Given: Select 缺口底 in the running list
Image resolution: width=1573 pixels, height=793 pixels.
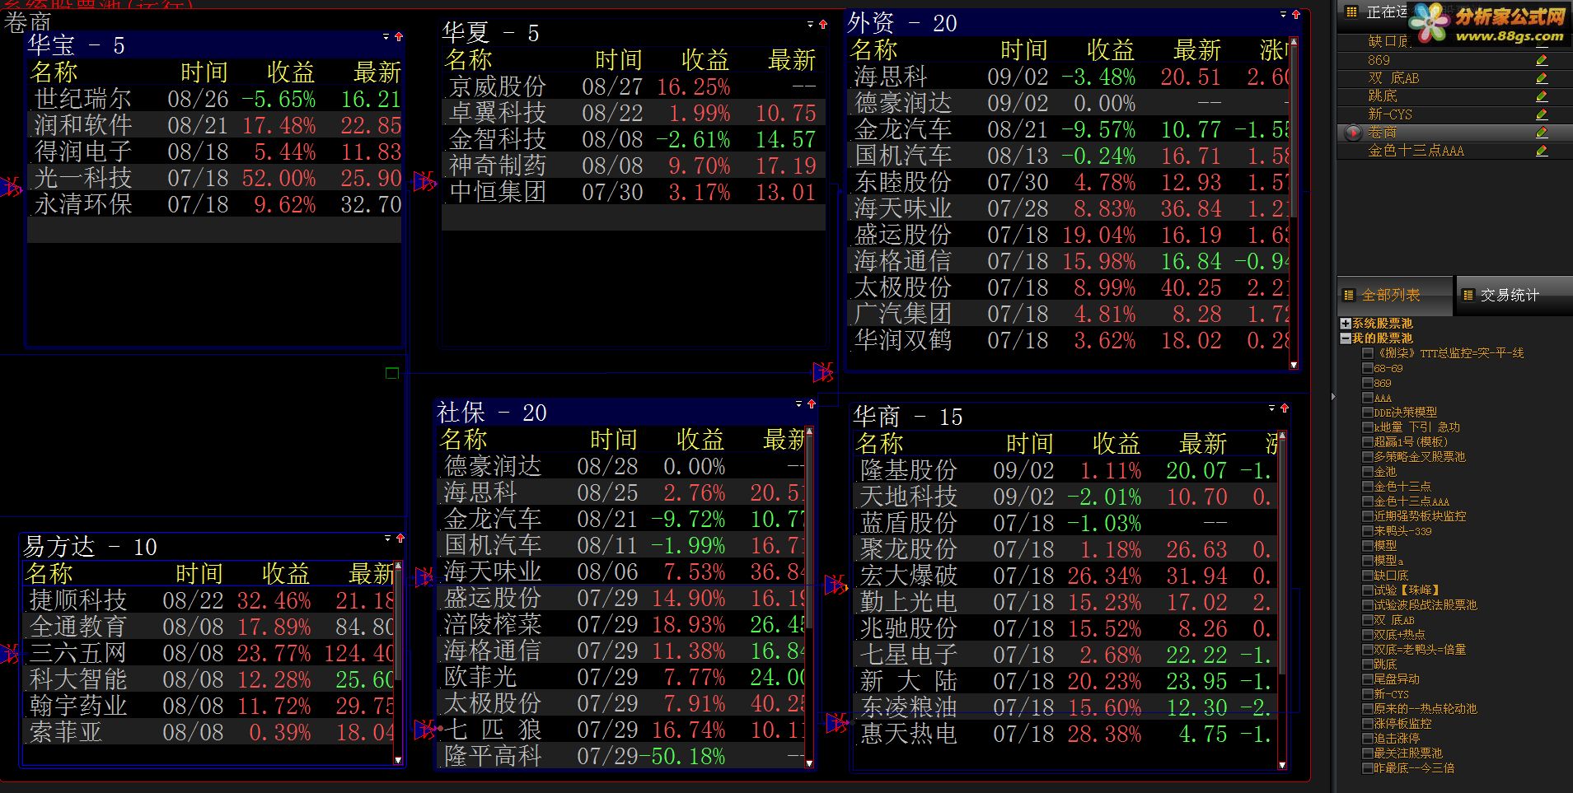Looking at the screenshot, I should tap(1388, 41).
